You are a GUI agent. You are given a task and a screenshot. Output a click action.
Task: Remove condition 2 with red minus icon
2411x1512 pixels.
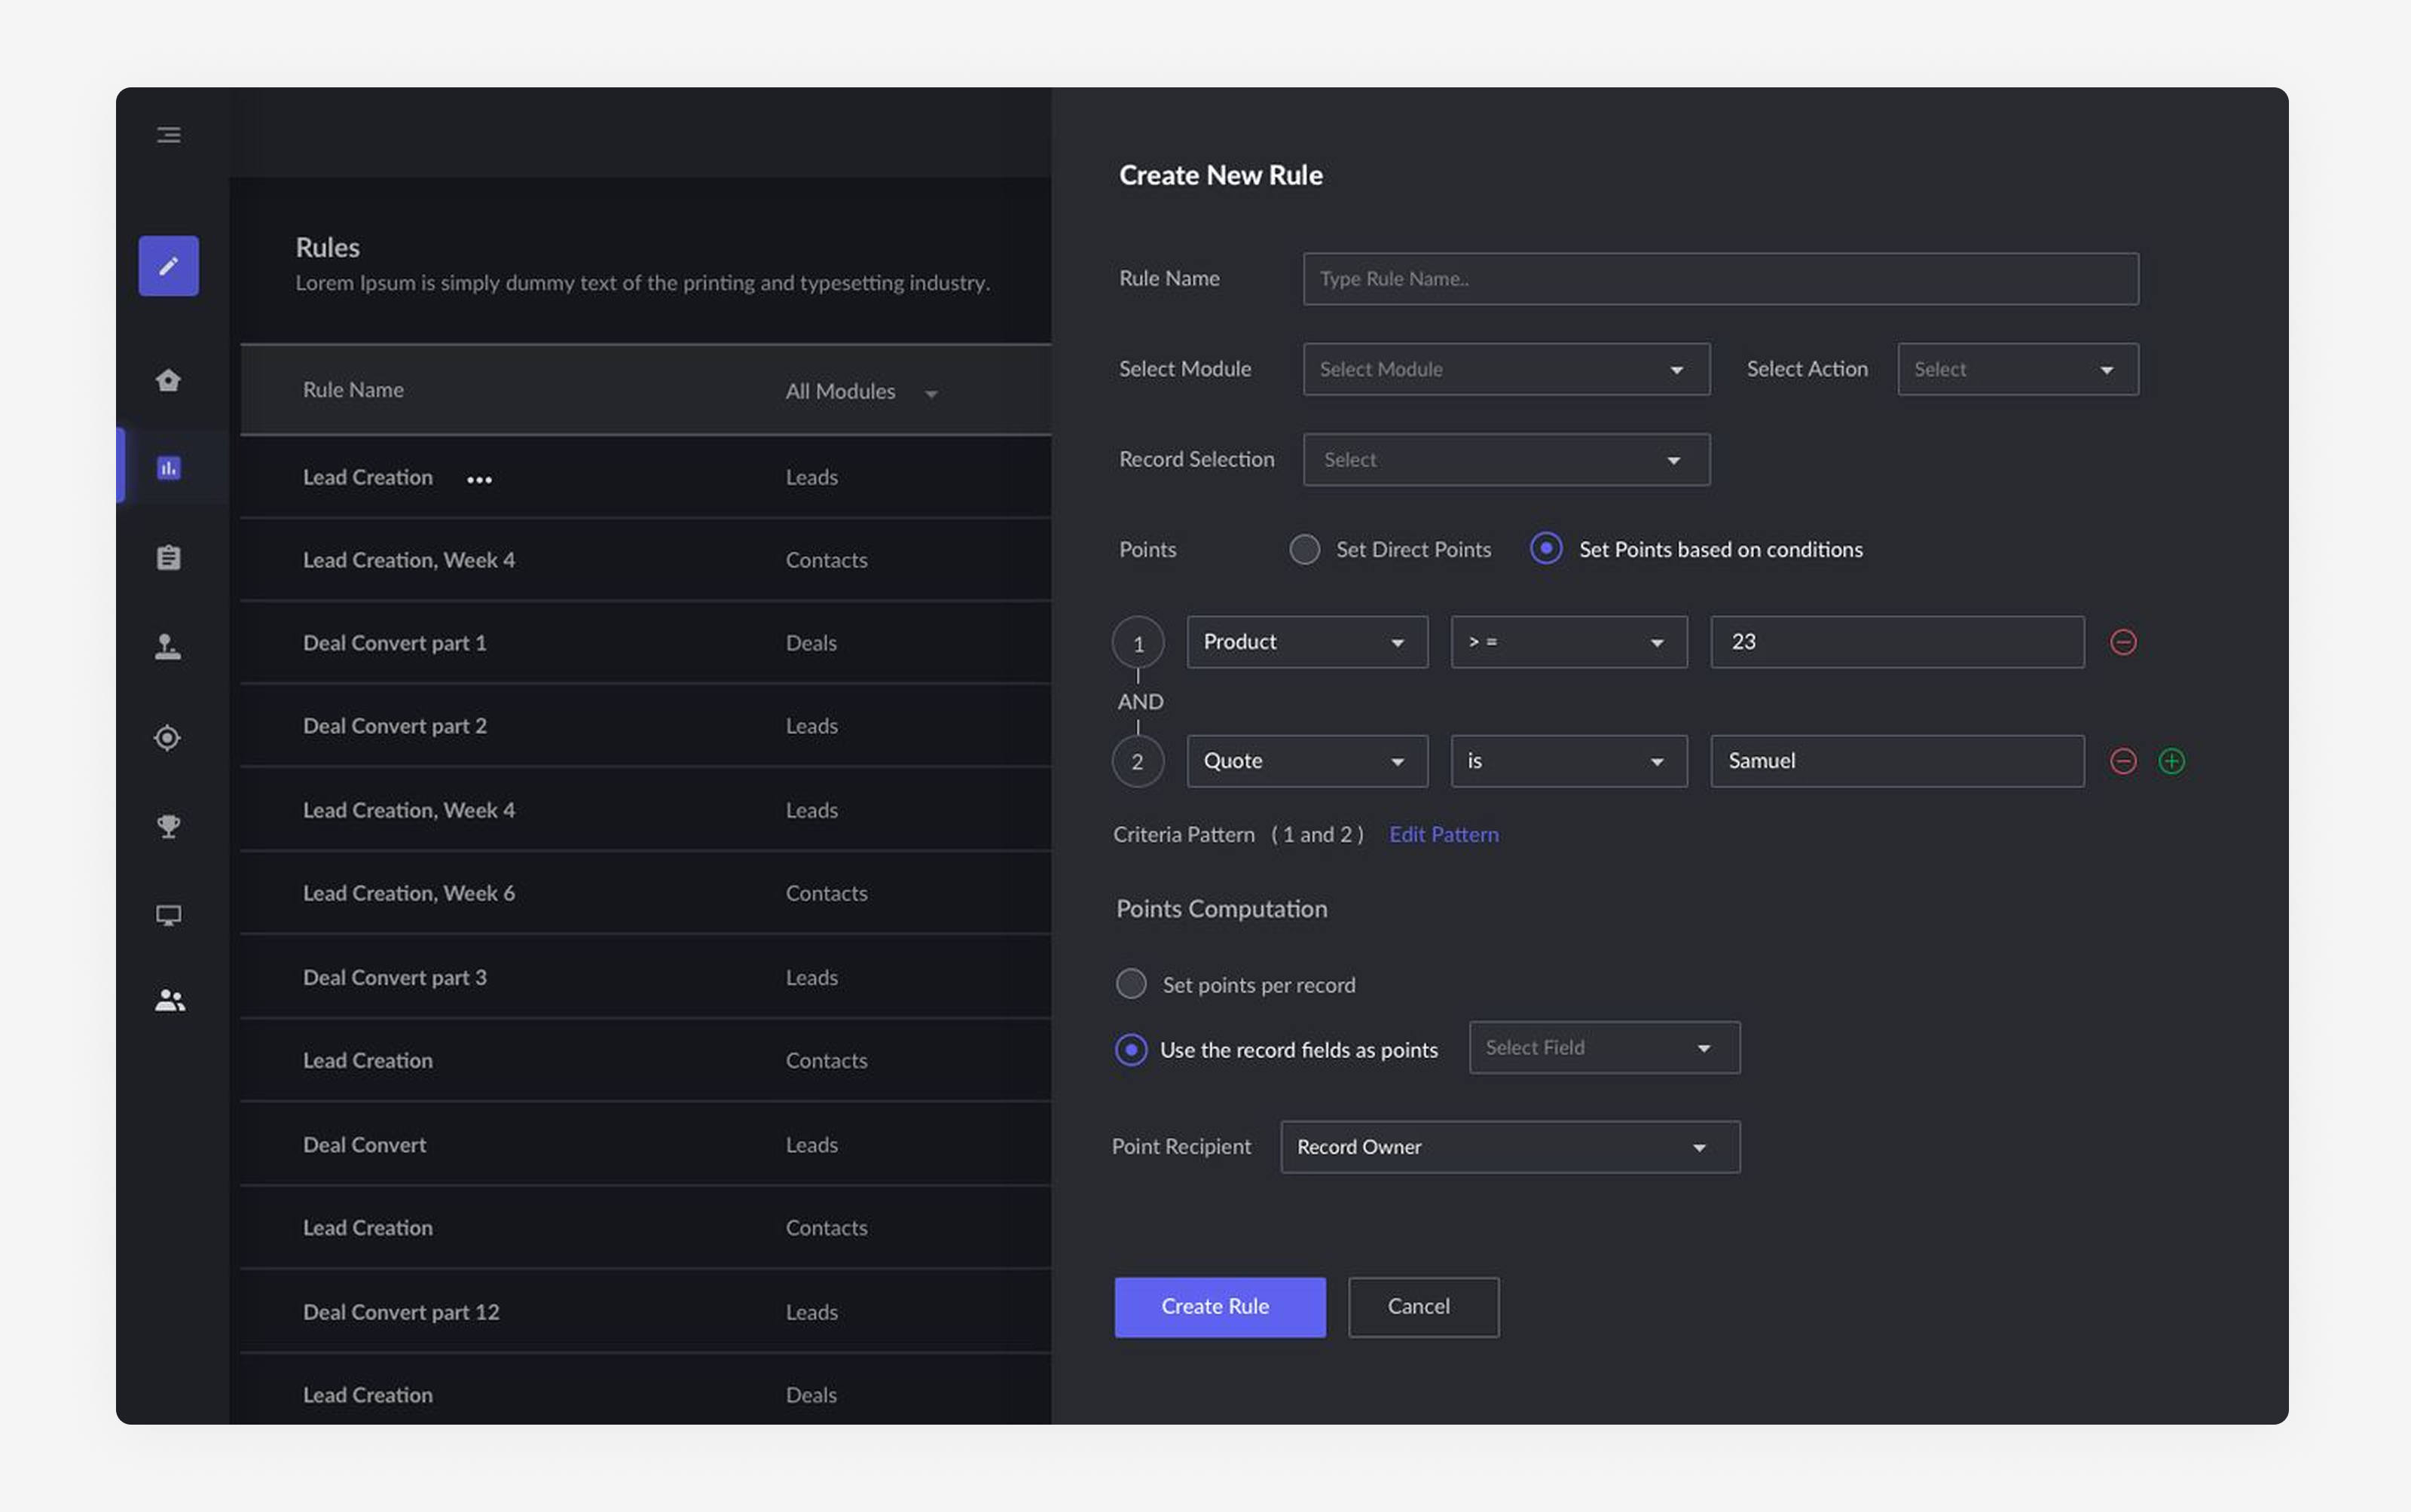[x=2123, y=761]
